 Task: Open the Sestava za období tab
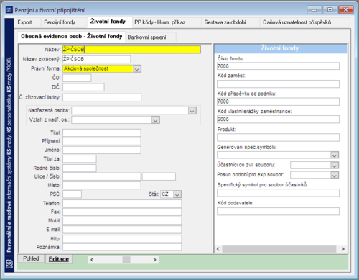point(225,22)
